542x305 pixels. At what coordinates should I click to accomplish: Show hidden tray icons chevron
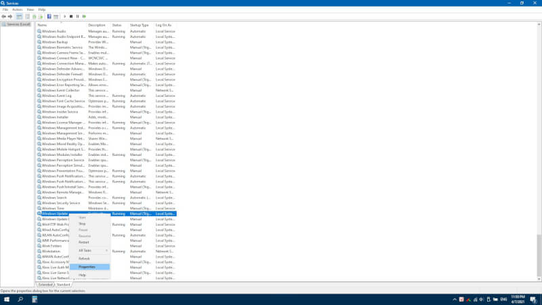(x=455, y=300)
